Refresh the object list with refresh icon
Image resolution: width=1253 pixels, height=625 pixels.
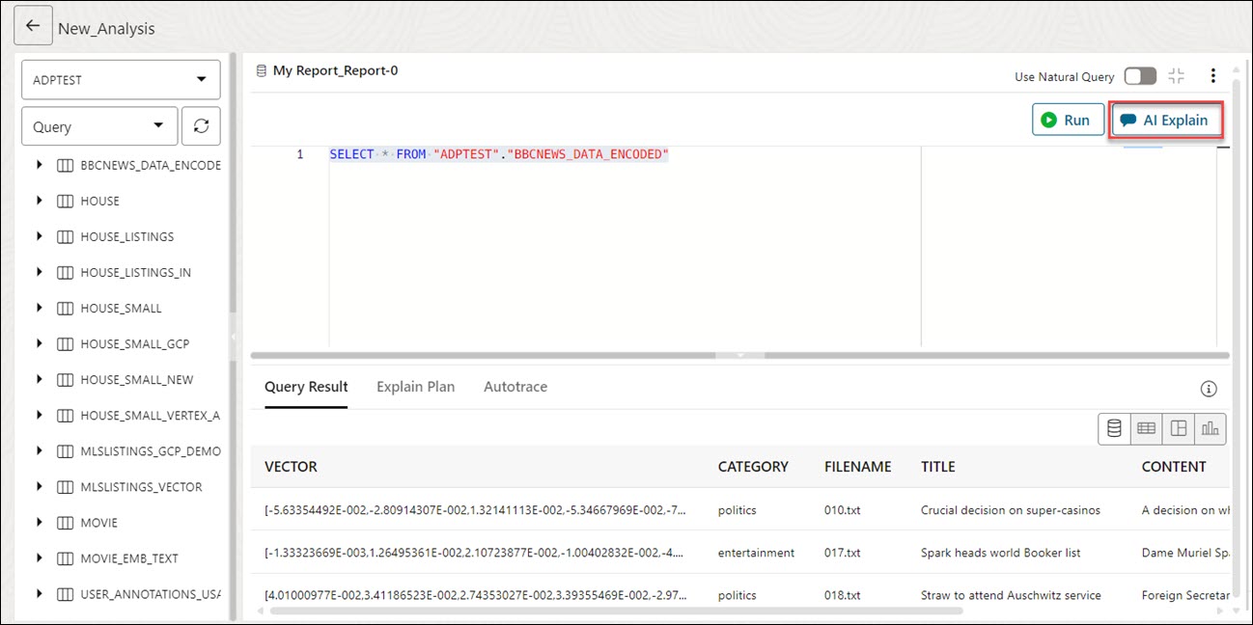click(201, 126)
